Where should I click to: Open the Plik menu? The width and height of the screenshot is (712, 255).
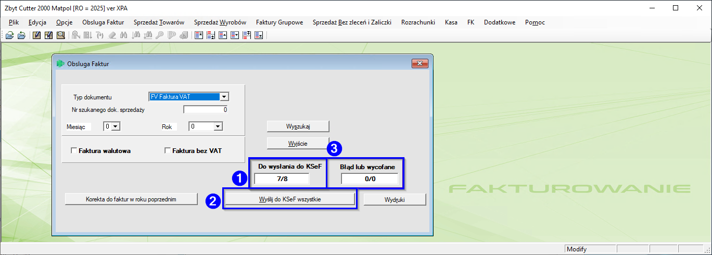[x=14, y=22]
